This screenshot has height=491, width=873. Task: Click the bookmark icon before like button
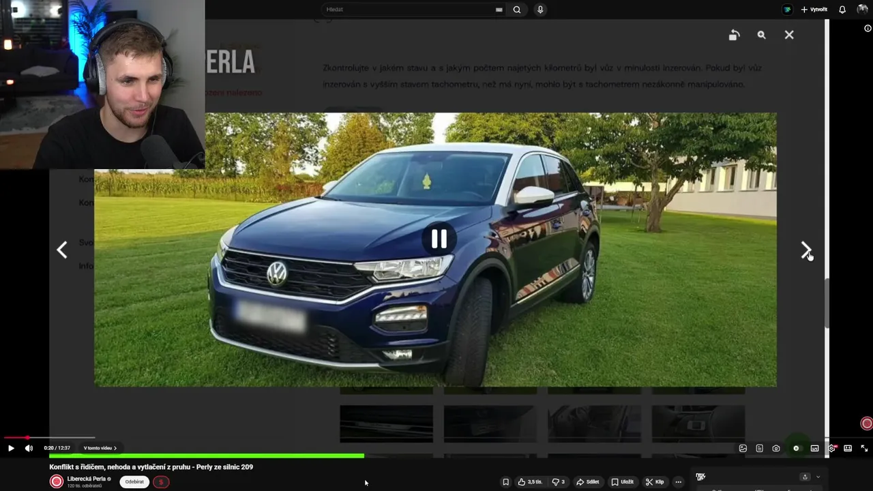[x=505, y=481]
